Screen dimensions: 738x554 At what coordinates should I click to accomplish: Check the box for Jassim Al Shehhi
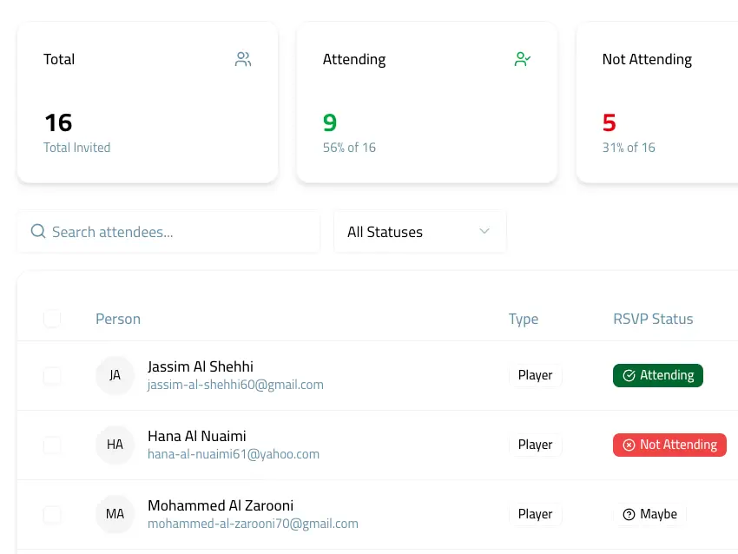(52, 375)
